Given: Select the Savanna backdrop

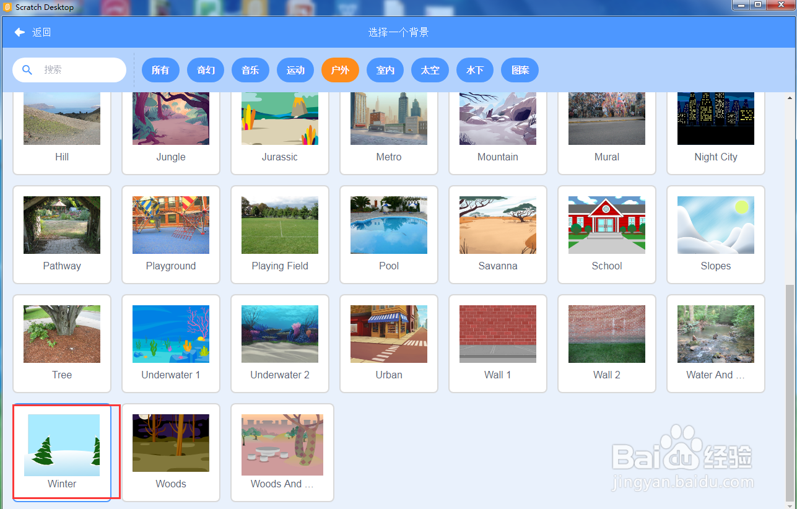Looking at the screenshot, I should (498, 235).
